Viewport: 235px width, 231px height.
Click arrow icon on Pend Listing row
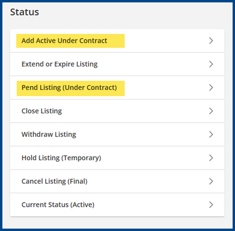coord(211,88)
